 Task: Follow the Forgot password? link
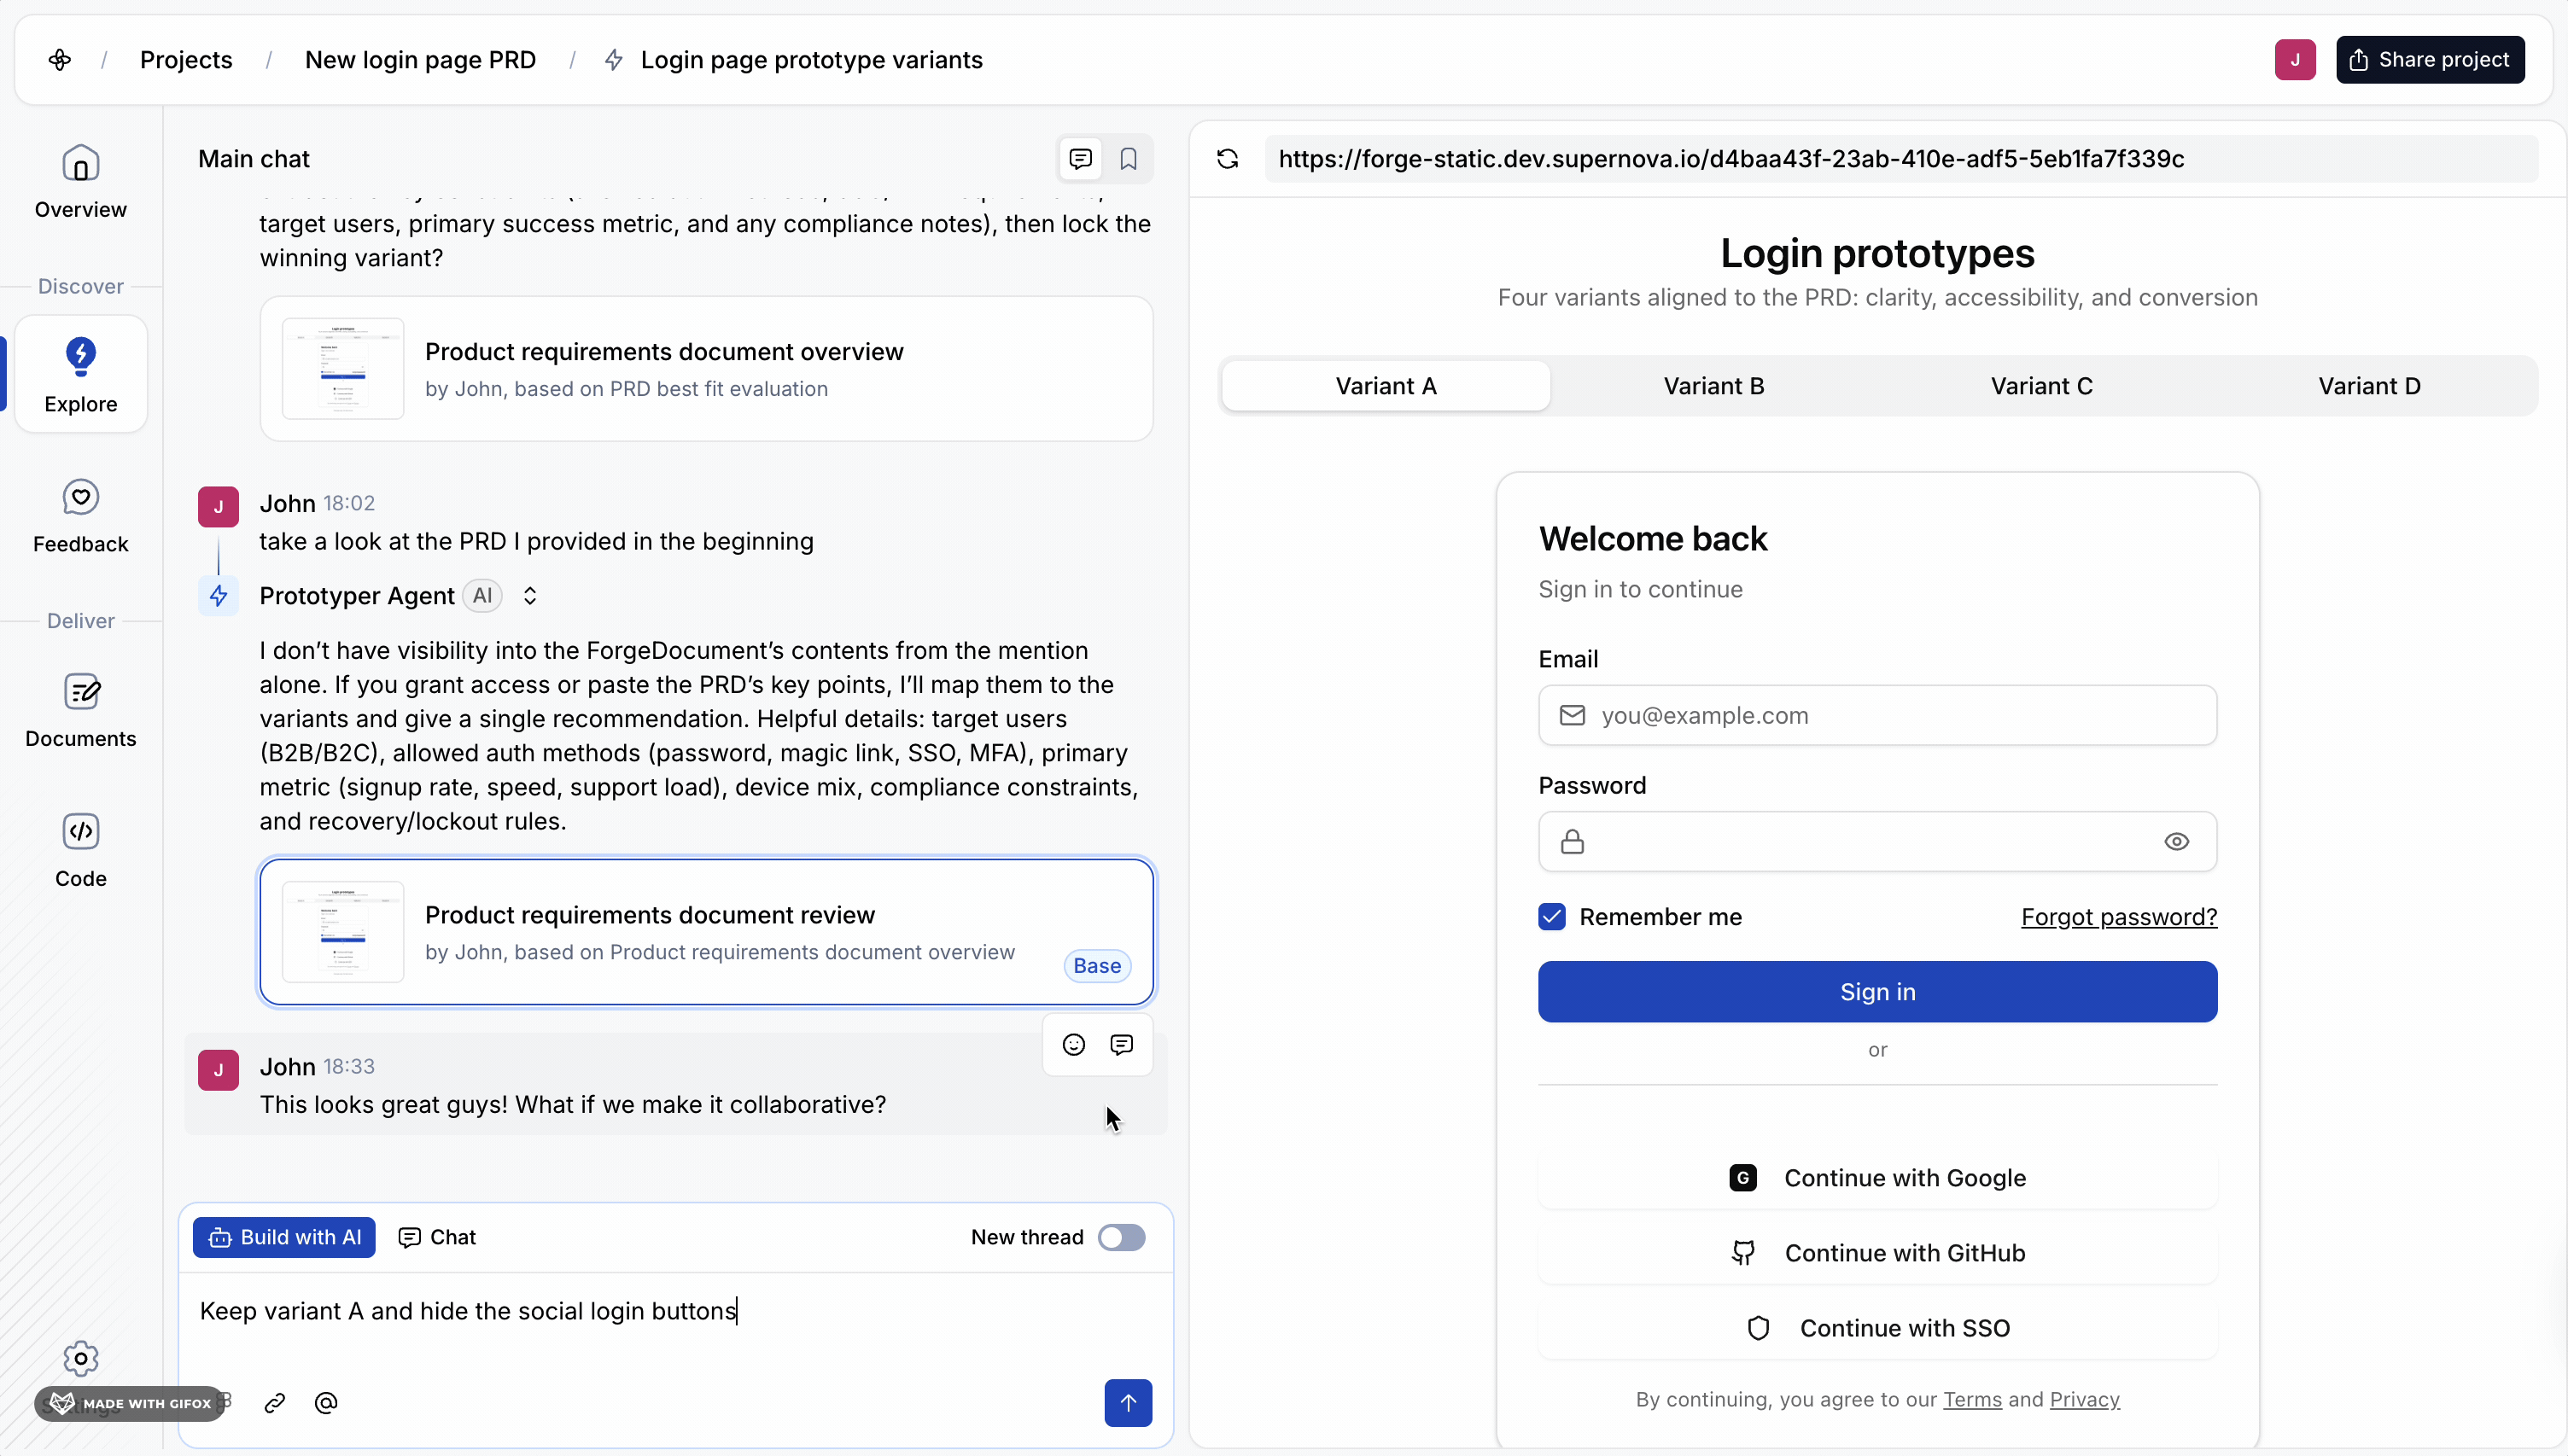(2118, 917)
